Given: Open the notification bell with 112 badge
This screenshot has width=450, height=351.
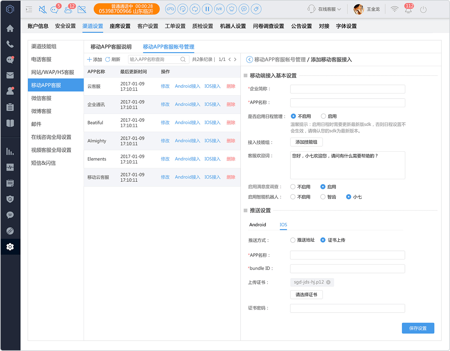Looking at the screenshot, I should point(409,9).
